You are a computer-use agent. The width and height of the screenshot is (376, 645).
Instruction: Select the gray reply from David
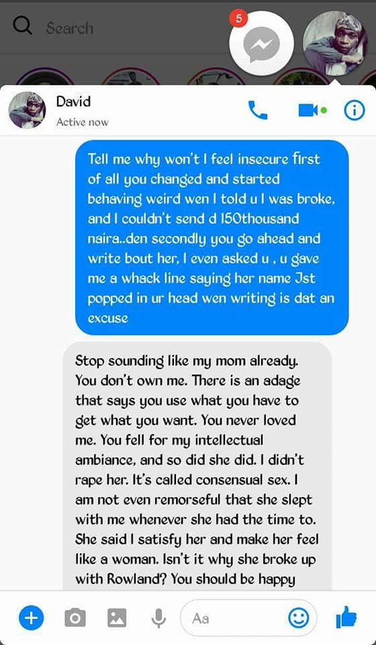coord(197,466)
